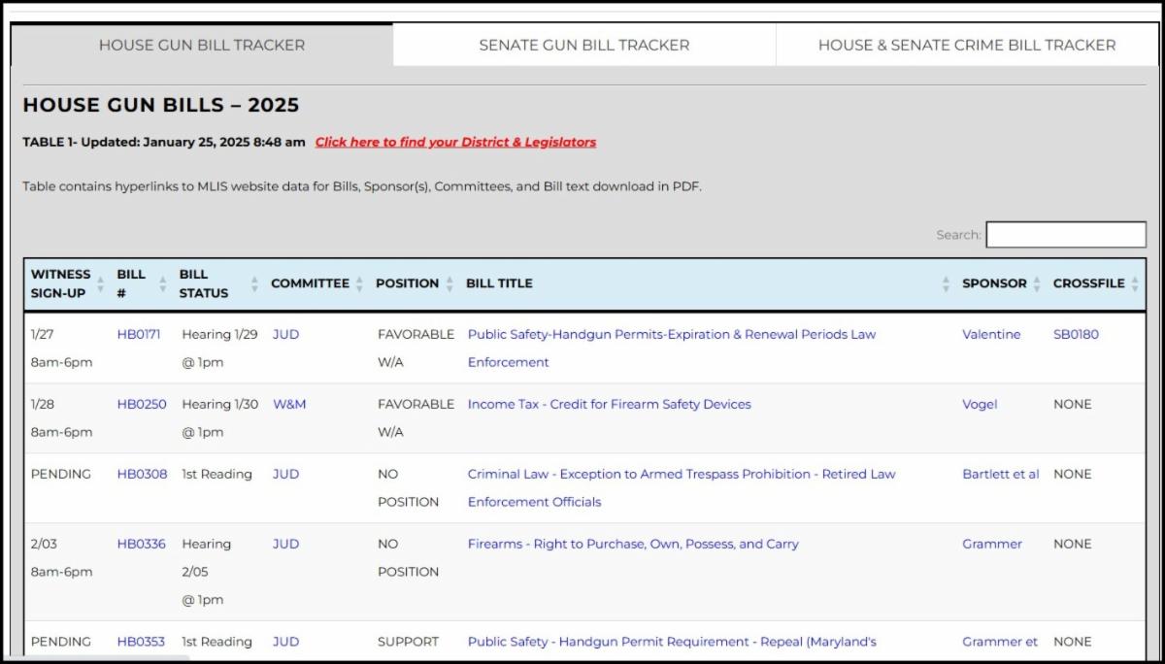Open sponsor Valentine's profile

(991, 334)
